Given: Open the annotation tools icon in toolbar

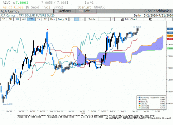Looking at the screenshot, I should pyautogui.click(x=150, y=19).
